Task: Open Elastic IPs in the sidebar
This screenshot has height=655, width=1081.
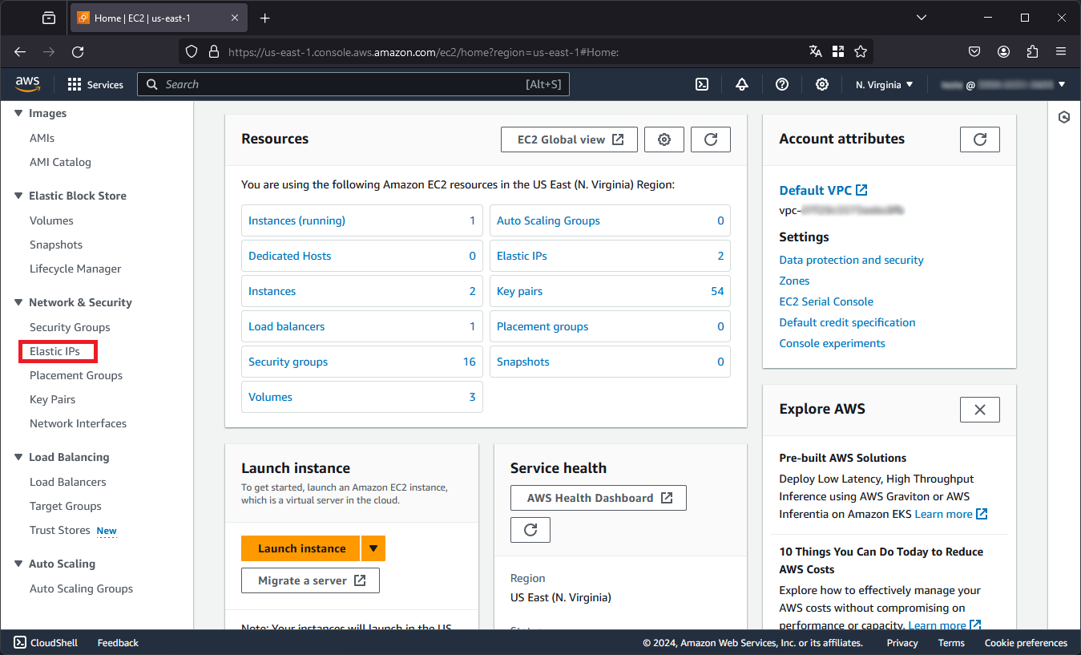Action: [54, 351]
